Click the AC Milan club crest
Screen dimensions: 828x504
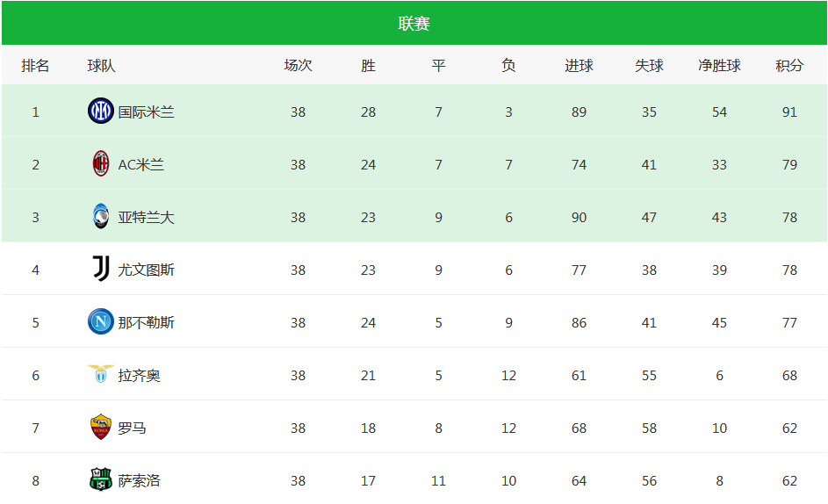click(101, 164)
